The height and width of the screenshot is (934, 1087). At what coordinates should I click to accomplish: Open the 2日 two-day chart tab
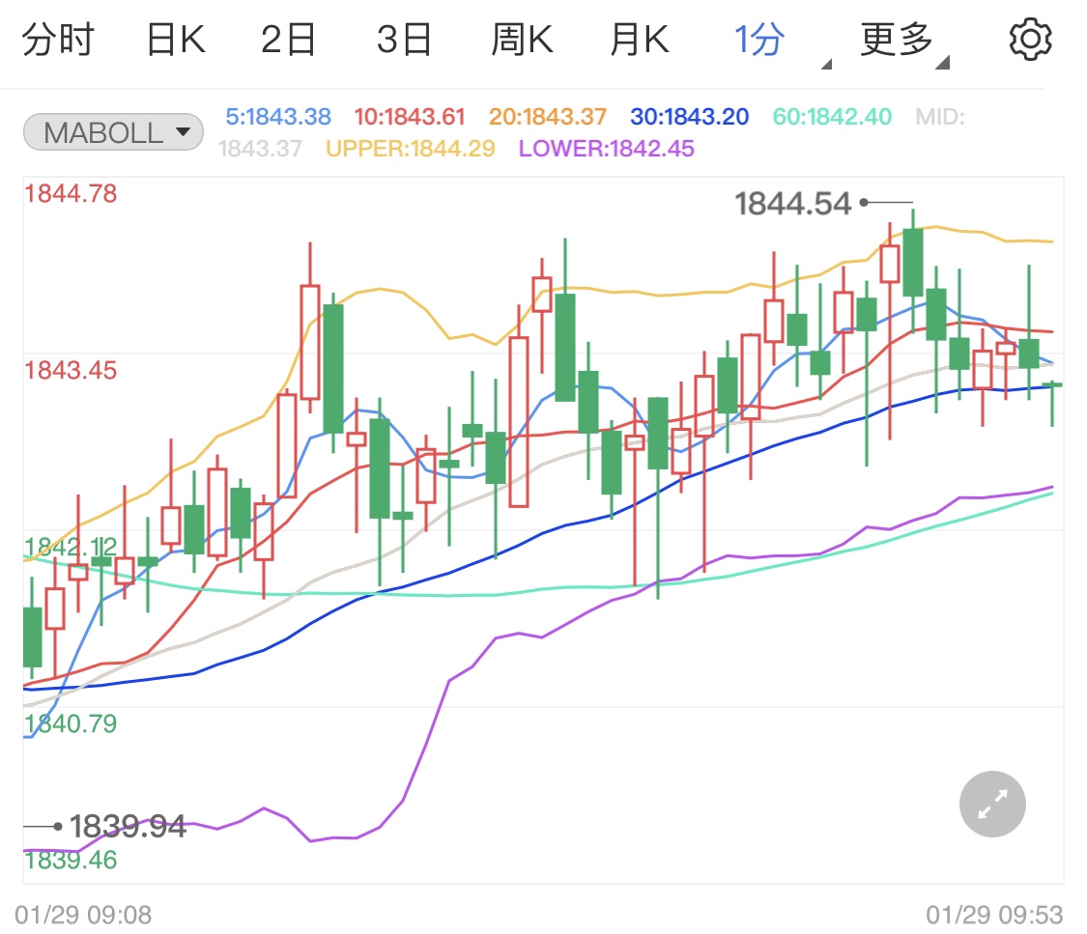(288, 39)
